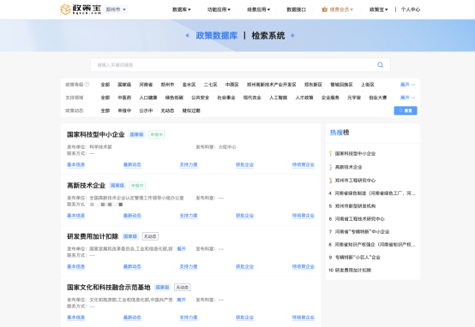Filter by 中原区 policy level
The image size is (475, 327).
tap(232, 85)
